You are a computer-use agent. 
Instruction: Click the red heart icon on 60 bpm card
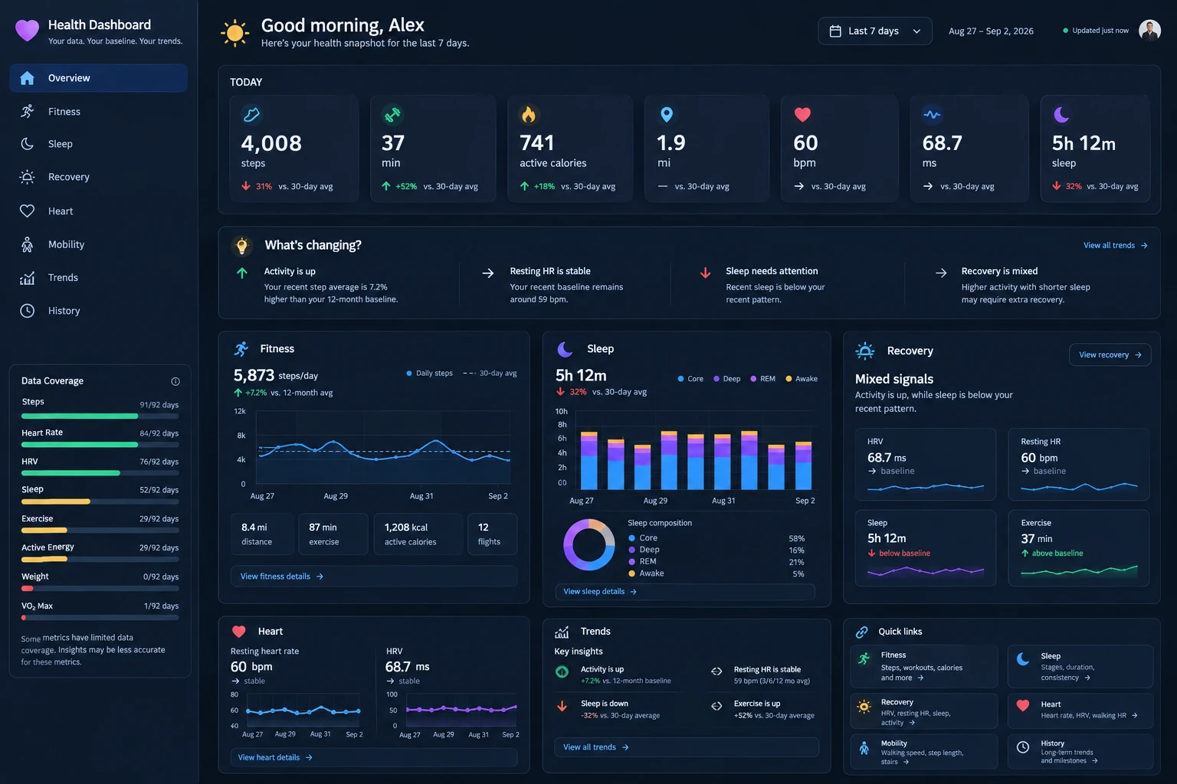coord(802,115)
